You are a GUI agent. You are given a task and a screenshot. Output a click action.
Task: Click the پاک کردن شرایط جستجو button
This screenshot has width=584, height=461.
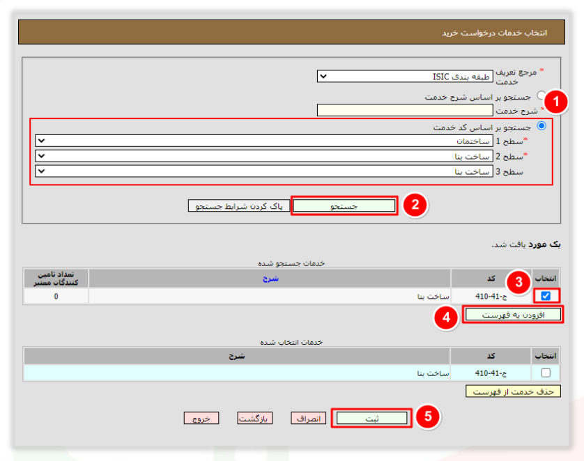pyautogui.click(x=239, y=205)
